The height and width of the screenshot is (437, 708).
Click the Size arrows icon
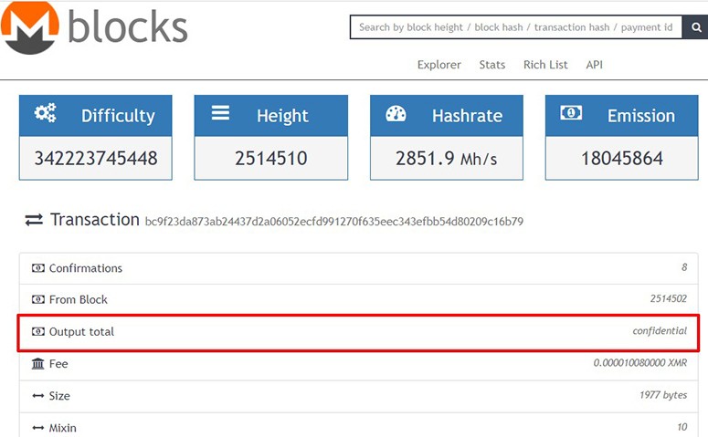coord(37,396)
